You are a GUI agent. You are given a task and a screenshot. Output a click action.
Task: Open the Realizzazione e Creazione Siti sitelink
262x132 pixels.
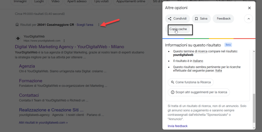pos(51,110)
